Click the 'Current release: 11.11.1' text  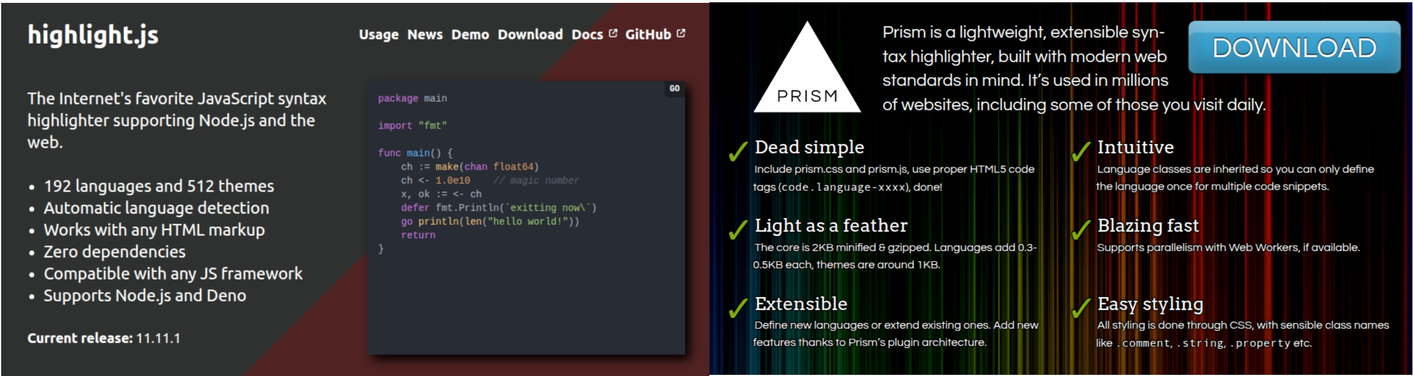(x=104, y=338)
